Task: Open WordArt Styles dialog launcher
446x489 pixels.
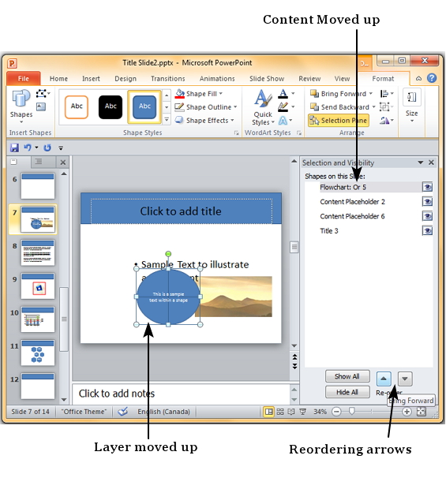Action: pos(299,133)
